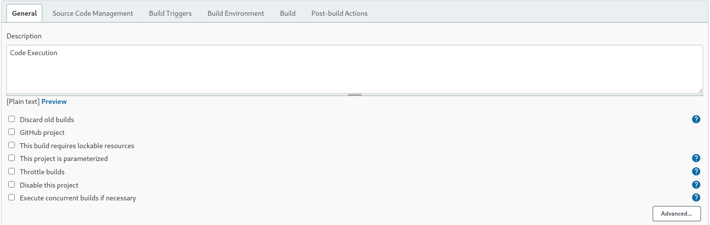This screenshot has height=225, width=710.
Task: Switch to Source Code Management tab
Action: [93, 13]
